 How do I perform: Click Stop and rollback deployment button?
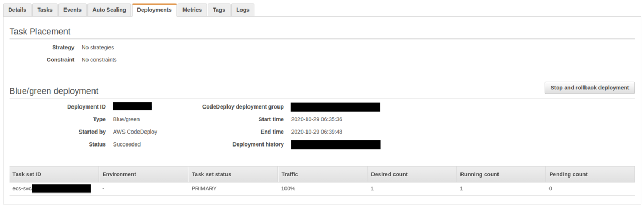tap(590, 88)
